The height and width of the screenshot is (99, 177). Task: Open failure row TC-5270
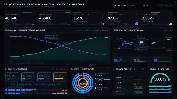click(129, 78)
